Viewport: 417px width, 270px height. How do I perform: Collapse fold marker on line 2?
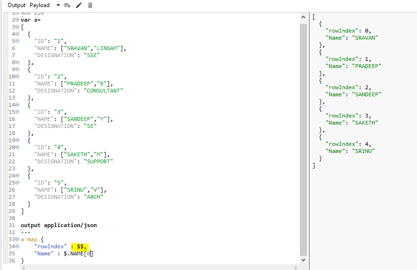(x=17, y=20)
